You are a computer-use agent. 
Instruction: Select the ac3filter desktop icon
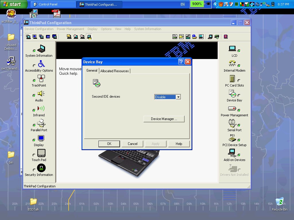pyautogui.click(x=11, y=16)
